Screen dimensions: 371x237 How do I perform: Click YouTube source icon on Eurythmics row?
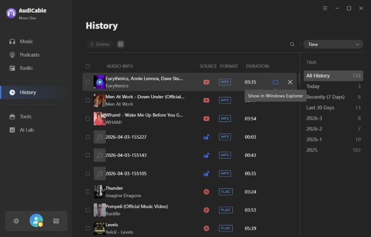coord(206,82)
